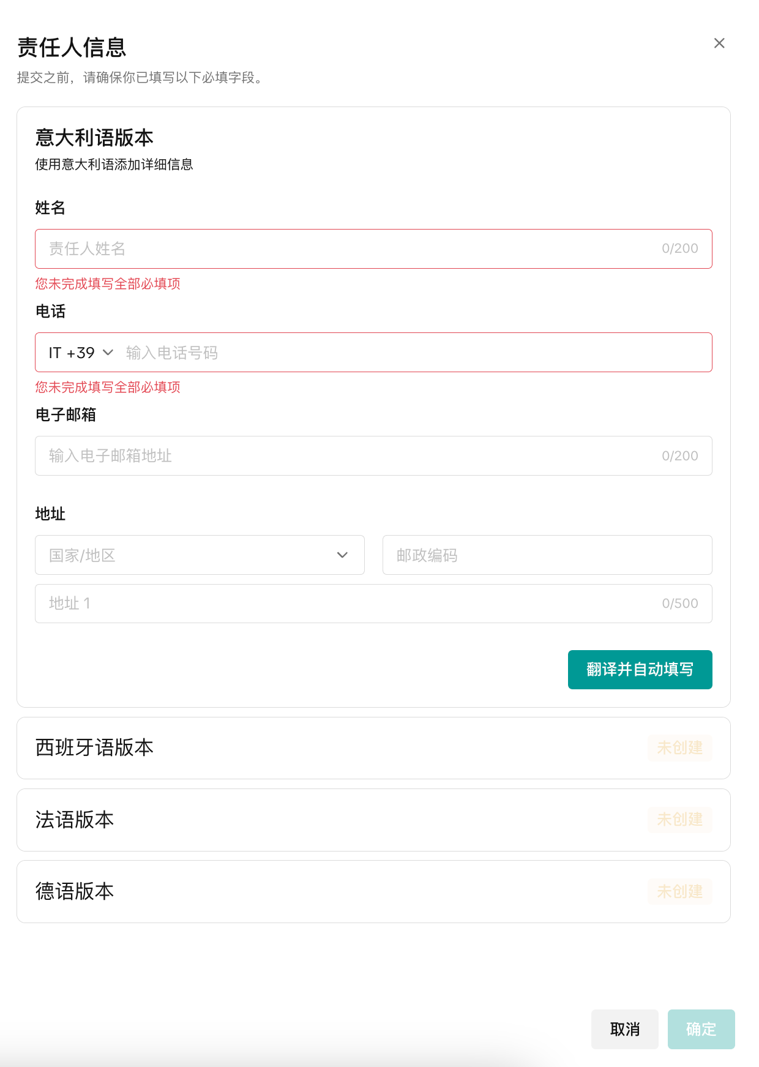759x1067 pixels.
Task: Open the 国家/地区 country dropdown
Action: click(190, 555)
